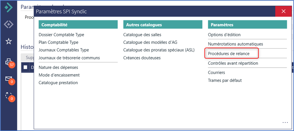
Task: Open Journaux Comptables Type
Action: tap(64, 50)
